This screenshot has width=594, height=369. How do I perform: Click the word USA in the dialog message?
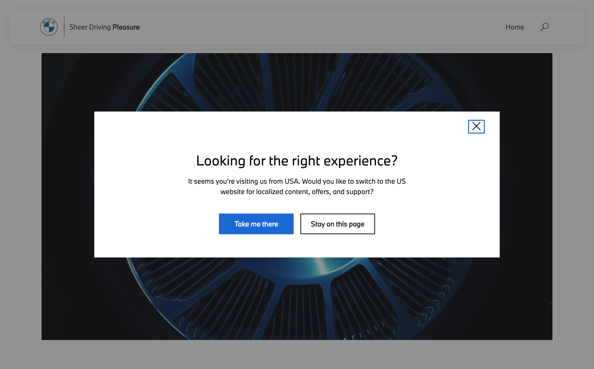pos(291,181)
